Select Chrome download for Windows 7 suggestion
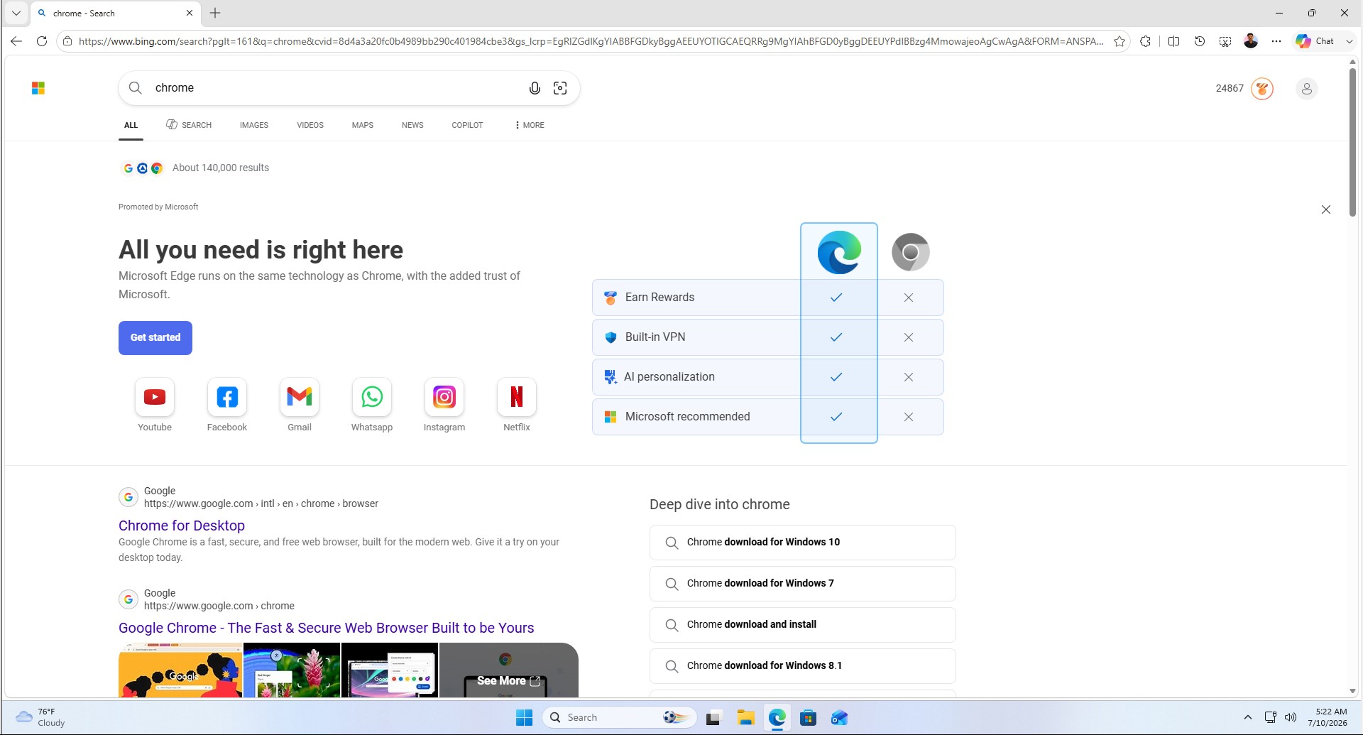This screenshot has width=1363, height=735. [803, 584]
